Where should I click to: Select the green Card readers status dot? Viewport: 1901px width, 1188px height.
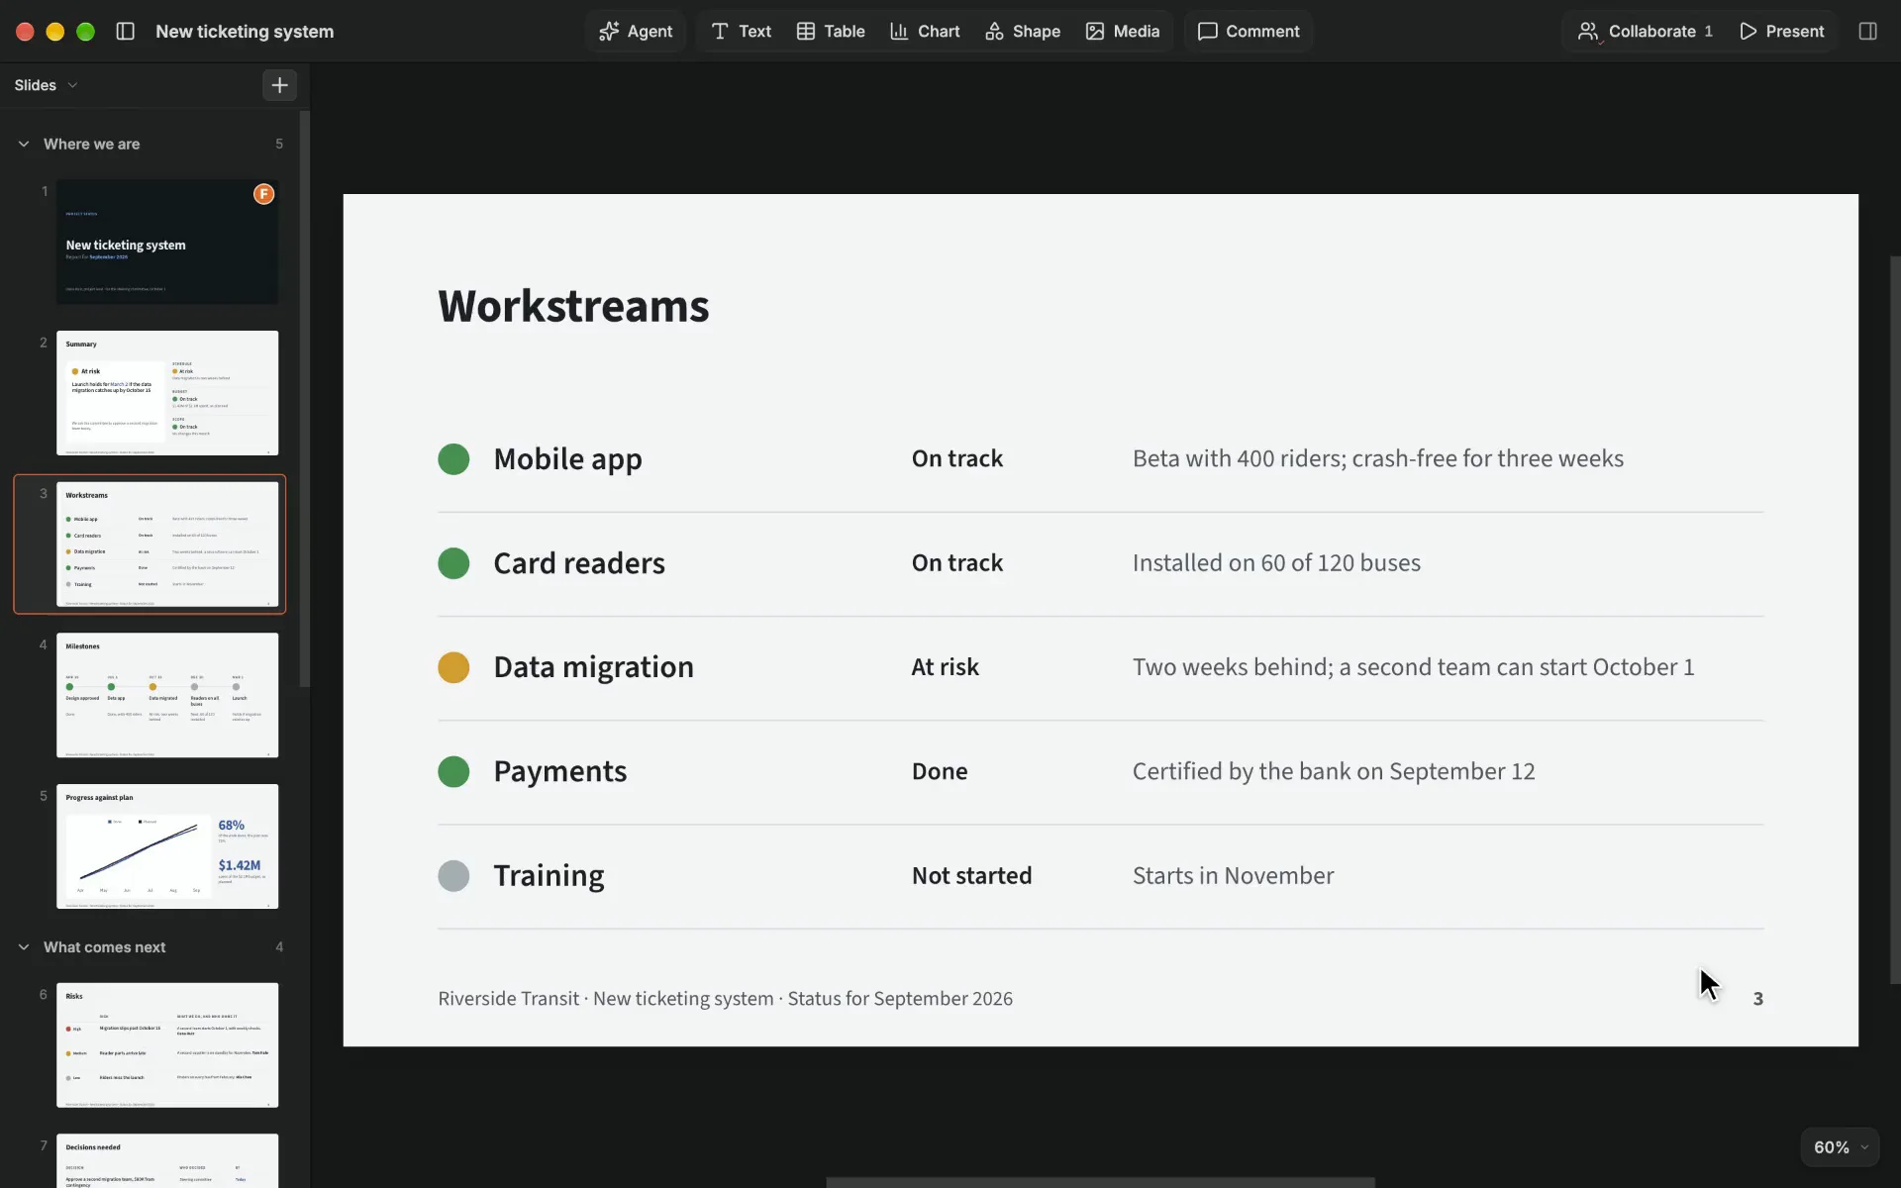point(453,563)
